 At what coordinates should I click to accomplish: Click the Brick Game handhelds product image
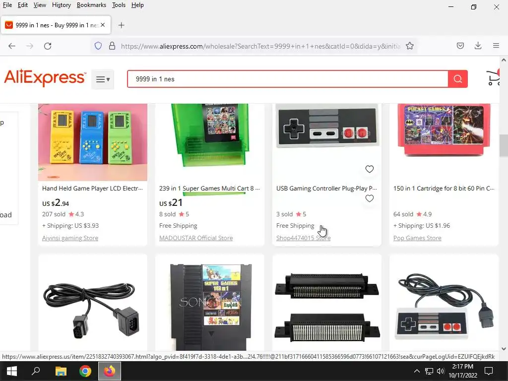[x=93, y=142]
